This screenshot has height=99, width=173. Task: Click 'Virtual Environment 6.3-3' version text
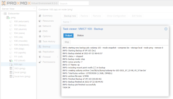[44, 3]
